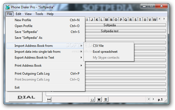Switch to the T letter tab
175x110 pixels.
point(140,20)
